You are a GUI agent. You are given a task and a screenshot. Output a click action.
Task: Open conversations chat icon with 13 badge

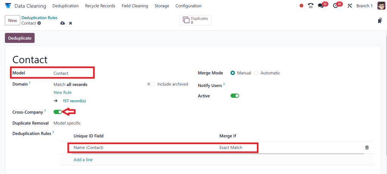(x=321, y=6)
